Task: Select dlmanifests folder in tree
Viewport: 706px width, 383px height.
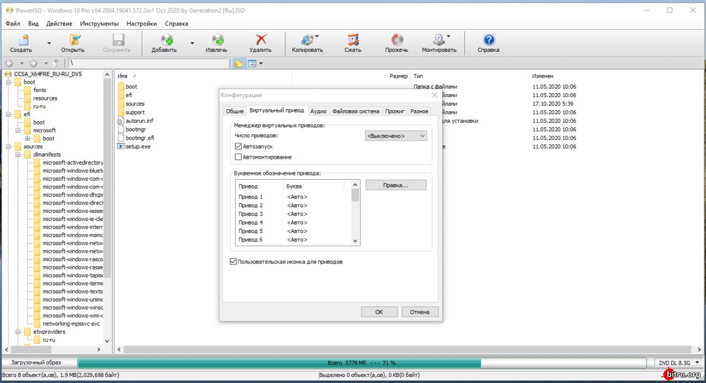Action: click(x=47, y=155)
